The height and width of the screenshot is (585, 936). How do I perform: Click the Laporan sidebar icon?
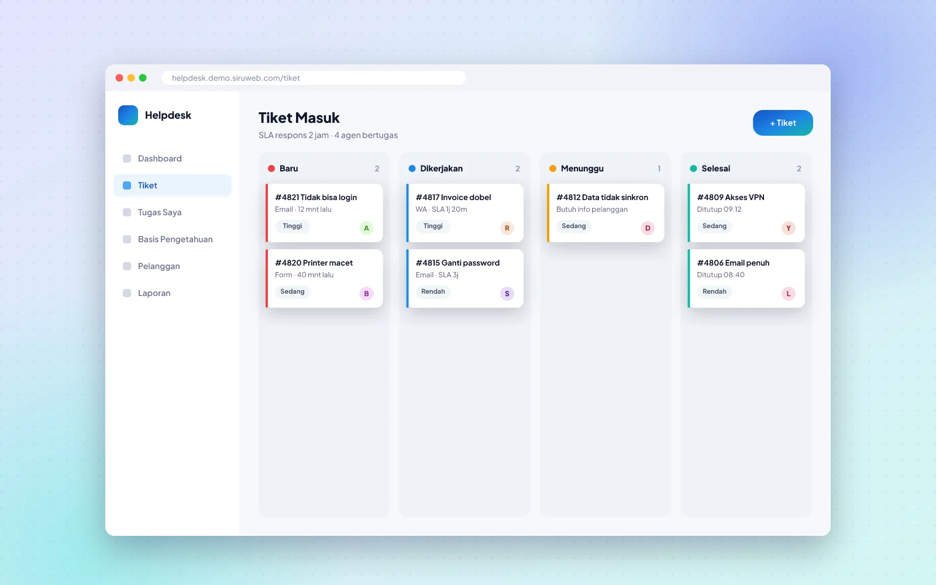[127, 293]
